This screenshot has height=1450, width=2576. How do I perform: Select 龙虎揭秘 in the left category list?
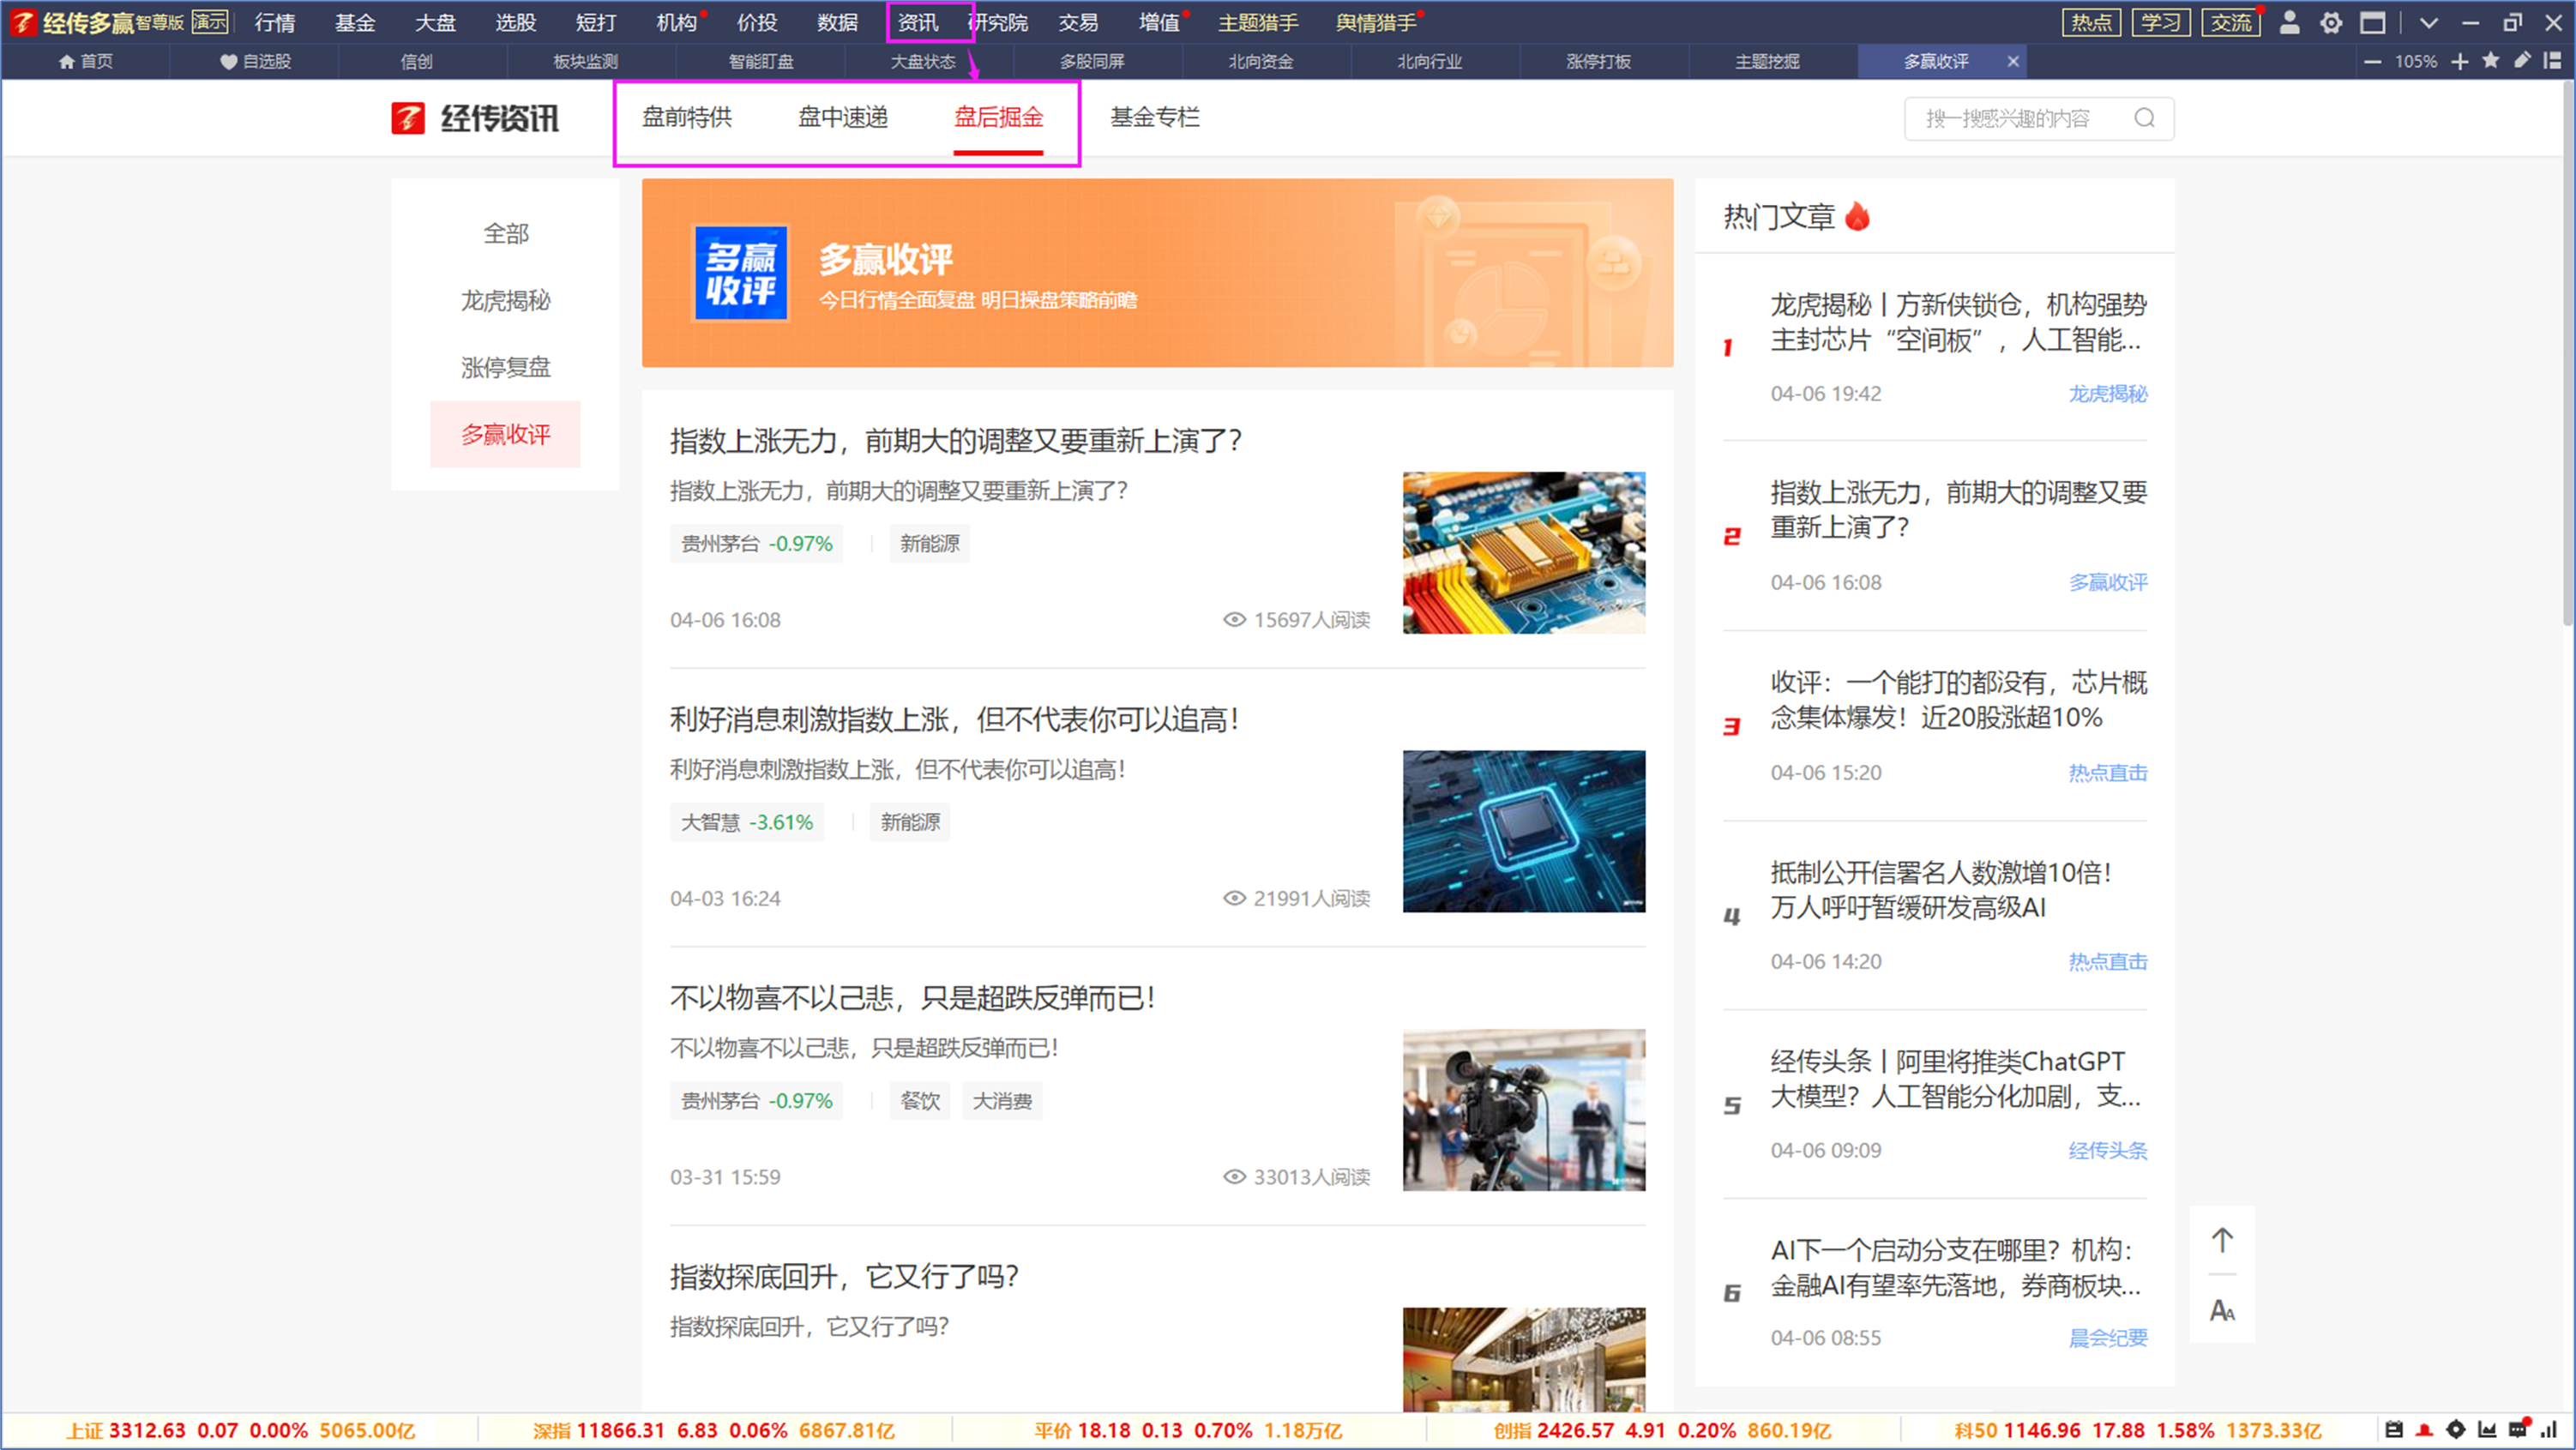tap(506, 301)
